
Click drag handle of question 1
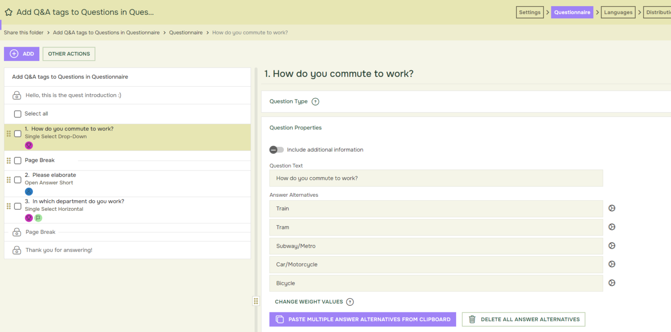coord(9,133)
